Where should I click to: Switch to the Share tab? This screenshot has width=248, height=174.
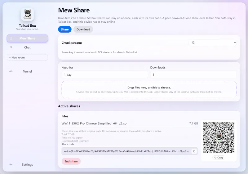[65, 29]
